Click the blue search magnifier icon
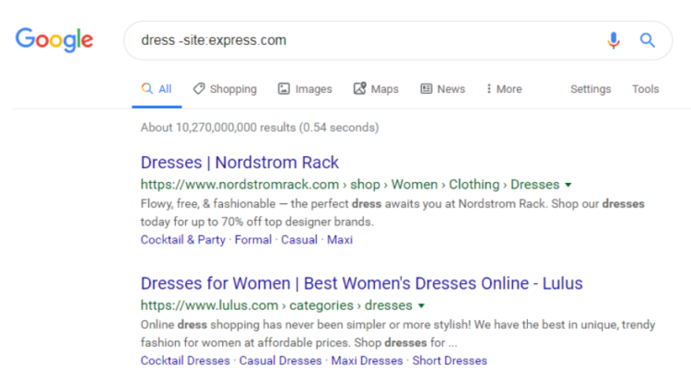 tap(648, 40)
